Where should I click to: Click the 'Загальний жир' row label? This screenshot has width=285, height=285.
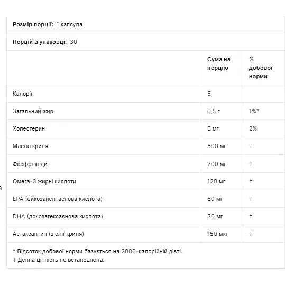[x=33, y=111]
